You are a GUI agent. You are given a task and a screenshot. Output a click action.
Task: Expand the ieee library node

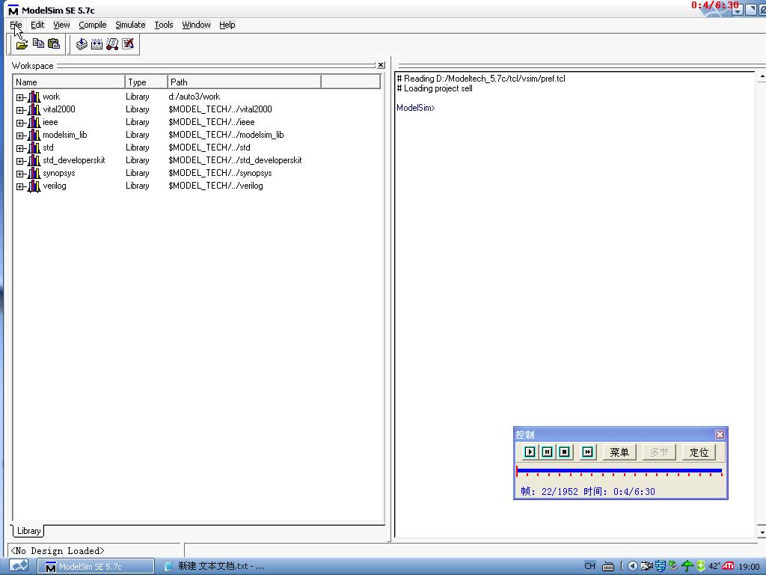(x=19, y=123)
